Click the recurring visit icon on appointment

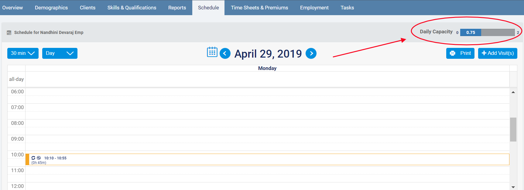33,158
